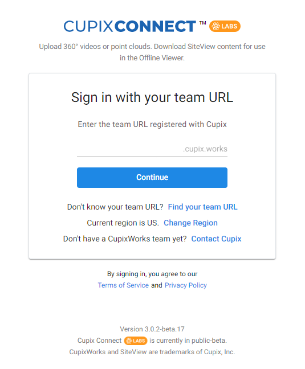Click the CONNECT word in the logo
The image size is (305, 369).
155,26
